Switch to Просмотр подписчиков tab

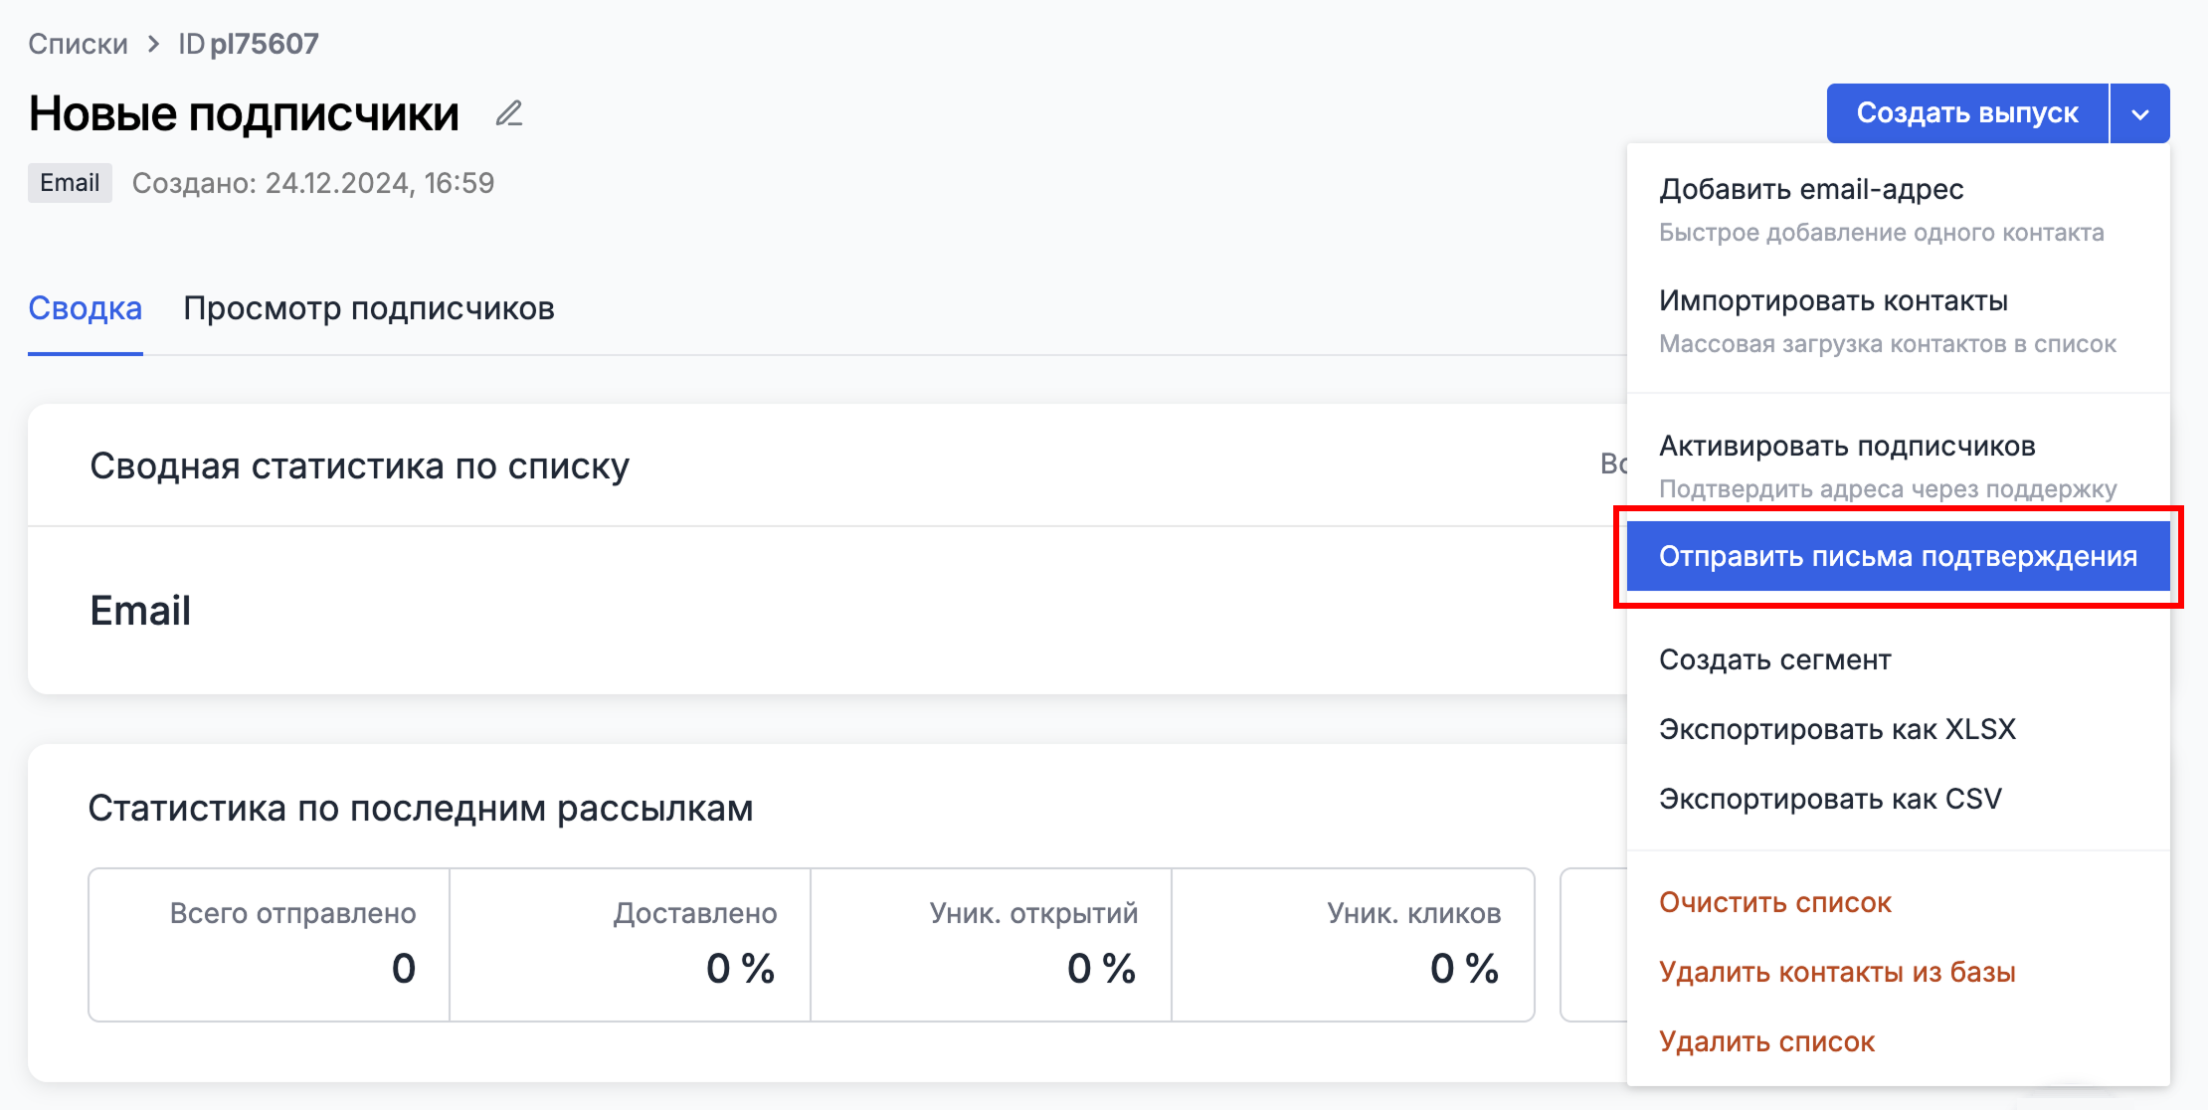[369, 308]
